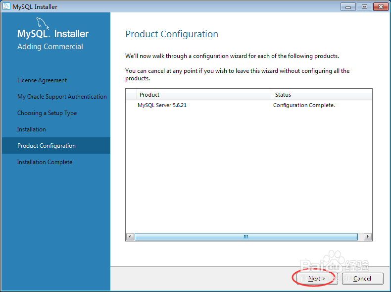Click the horizontal scrollbar thumb
Image resolution: width=391 pixels, height=292 pixels.
coord(246,236)
